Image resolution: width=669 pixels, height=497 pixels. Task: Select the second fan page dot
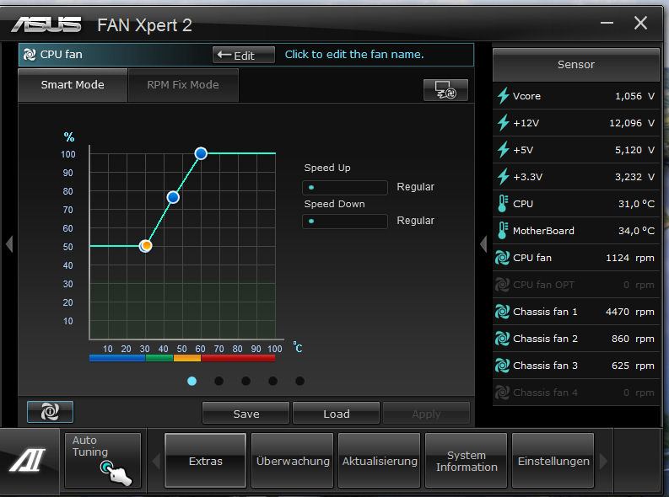[219, 381]
